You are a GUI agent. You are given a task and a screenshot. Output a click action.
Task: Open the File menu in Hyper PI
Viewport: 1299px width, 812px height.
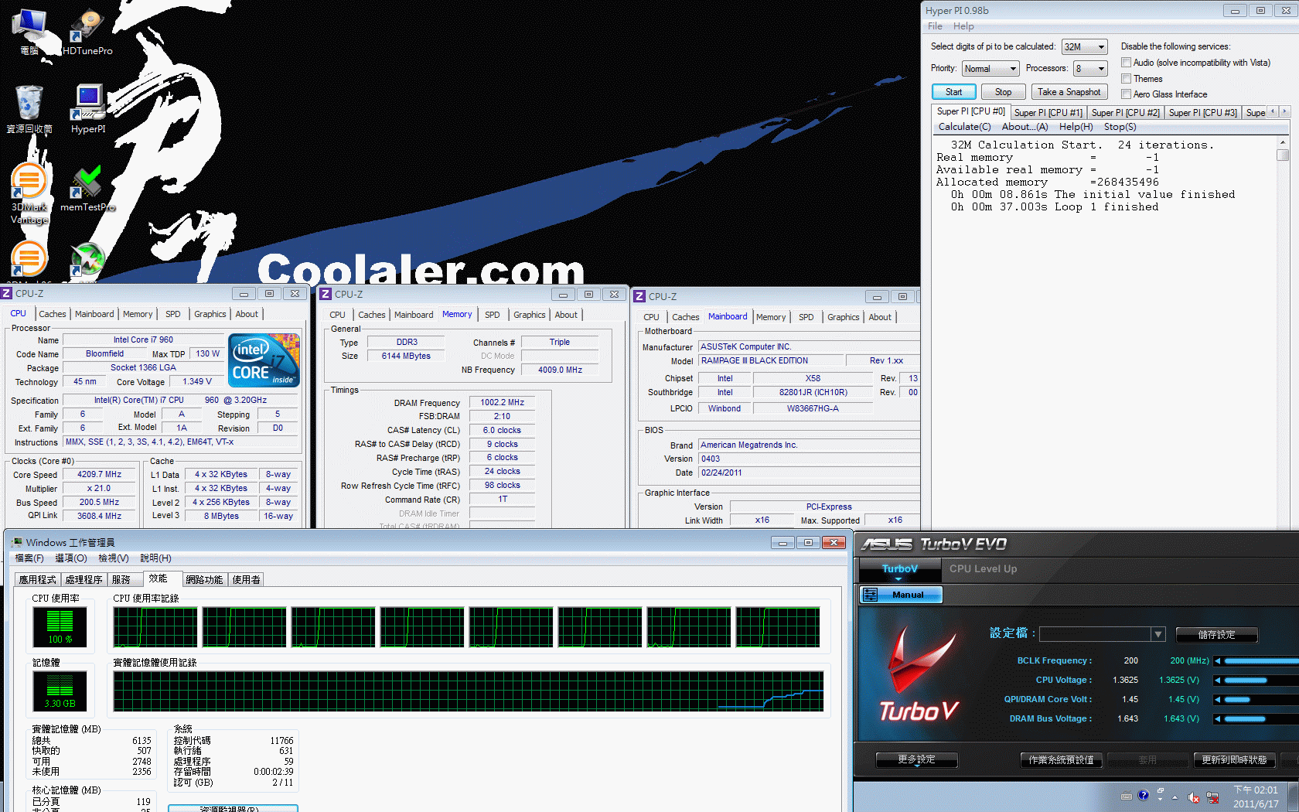(x=935, y=26)
